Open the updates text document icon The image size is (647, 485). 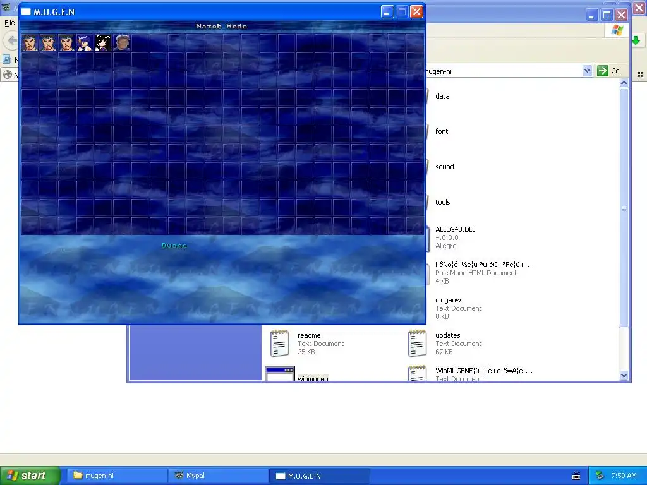pos(417,343)
